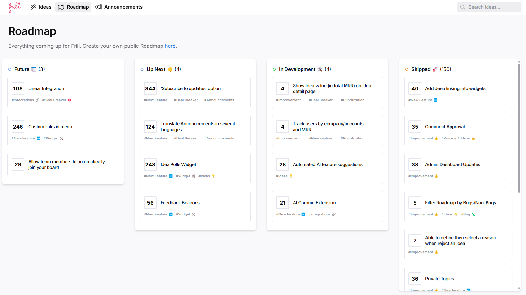This screenshot has height=295, width=526.
Task: Click the NEW badge on Idea Polls Widget
Action: tap(171, 176)
